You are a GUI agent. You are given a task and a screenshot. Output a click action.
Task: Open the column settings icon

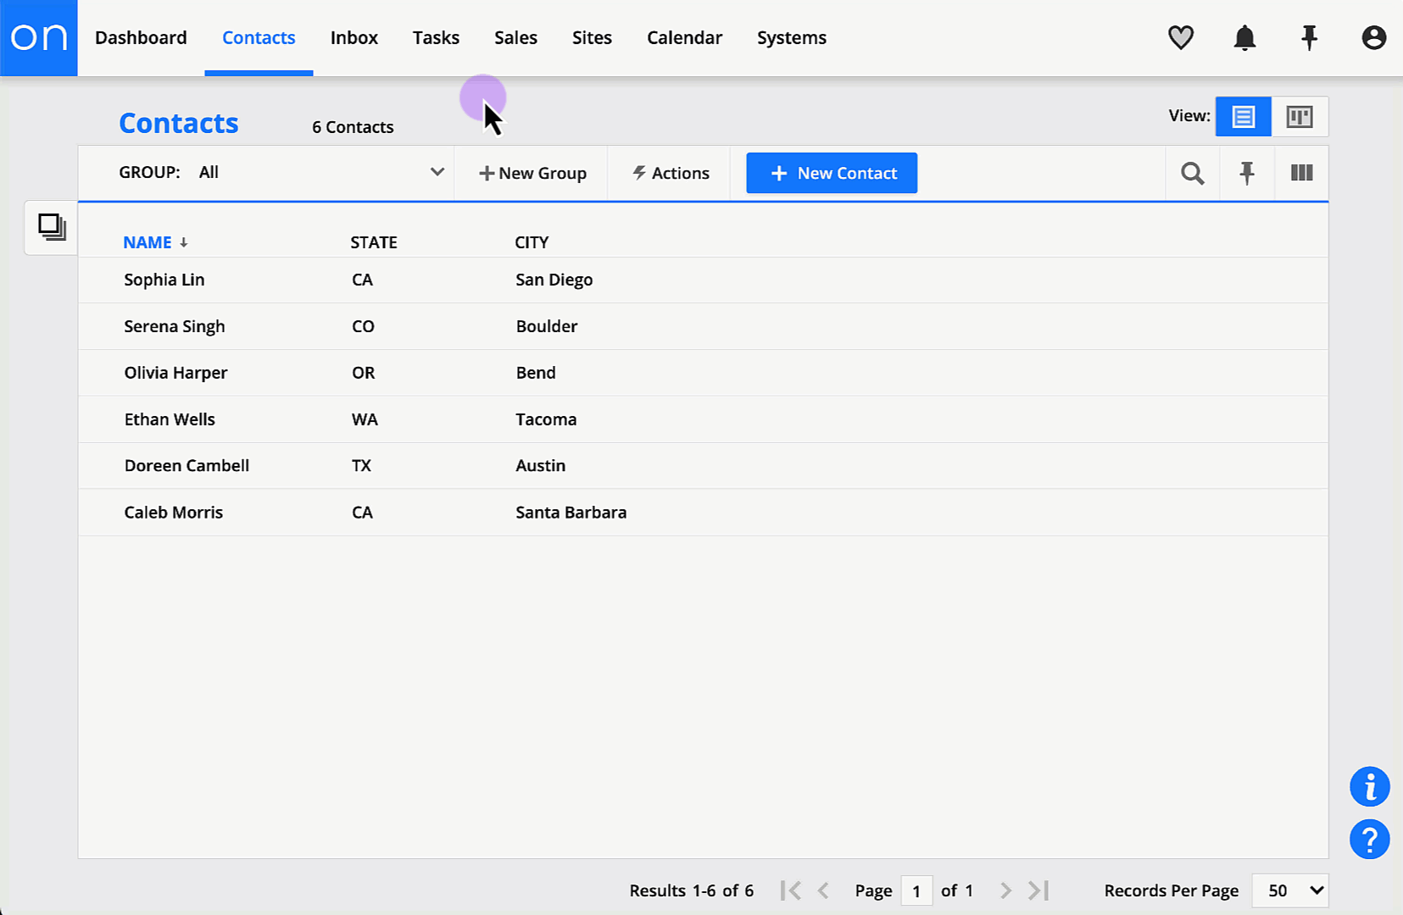tap(1301, 174)
